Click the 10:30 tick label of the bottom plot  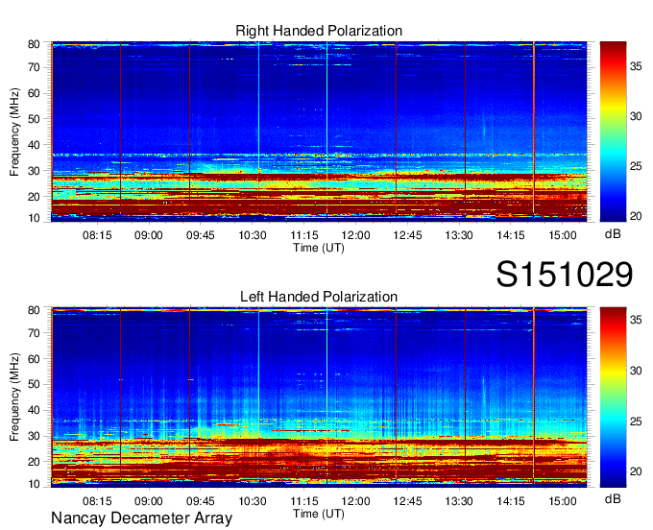tap(253, 501)
